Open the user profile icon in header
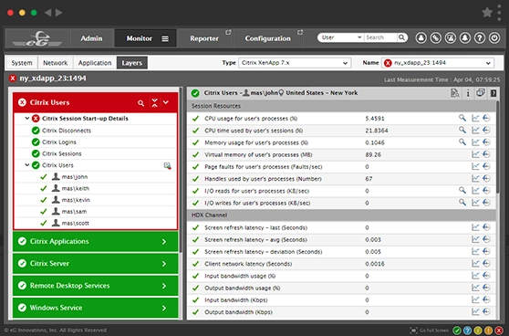509x336 pixels. click(x=421, y=38)
